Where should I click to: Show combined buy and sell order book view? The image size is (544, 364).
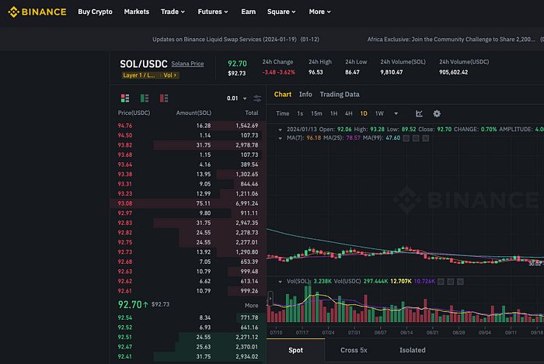pos(125,98)
